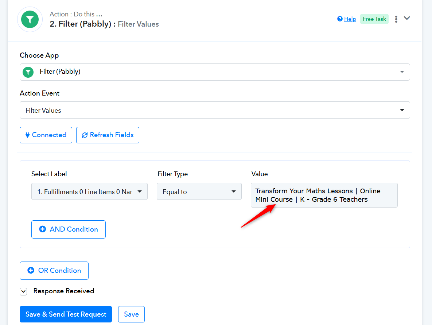Toggle the Response Received checkbox
This screenshot has width=432, height=325.
(x=23, y=292)
